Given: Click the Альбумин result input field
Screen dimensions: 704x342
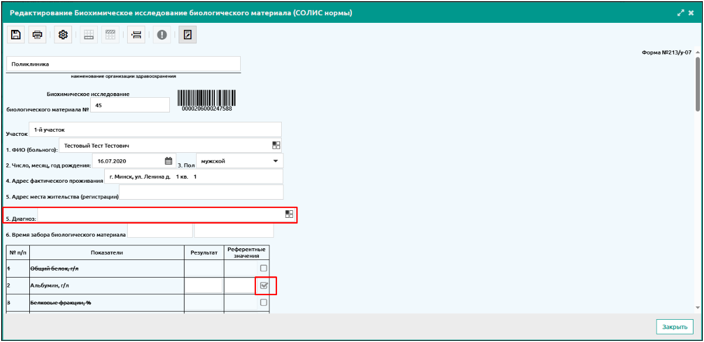Looking at the screenshot, I should 204,286.
